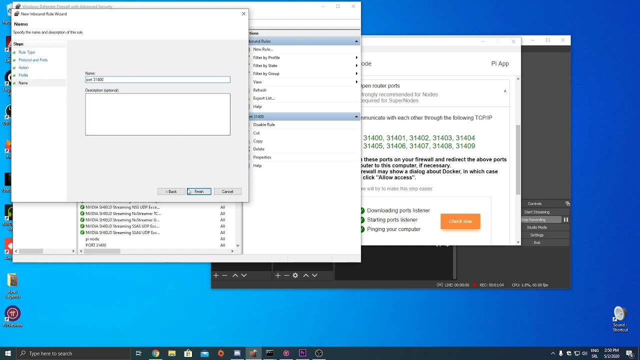
Task: Click the volume icon in system tray
Action: 585,353
